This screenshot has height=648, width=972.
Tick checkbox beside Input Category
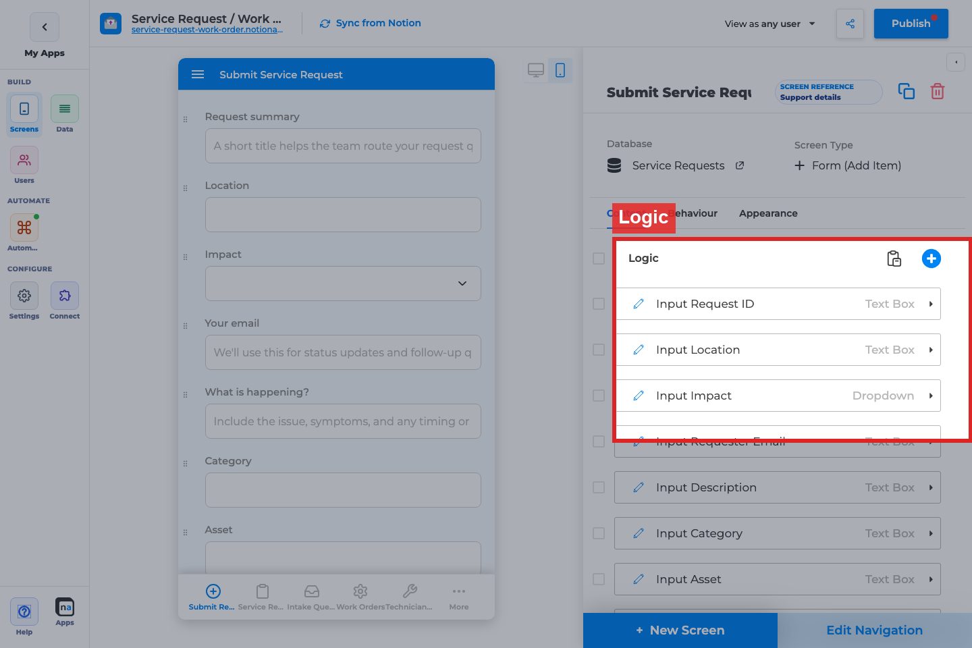pyautogui.click(x=599, y=533)
